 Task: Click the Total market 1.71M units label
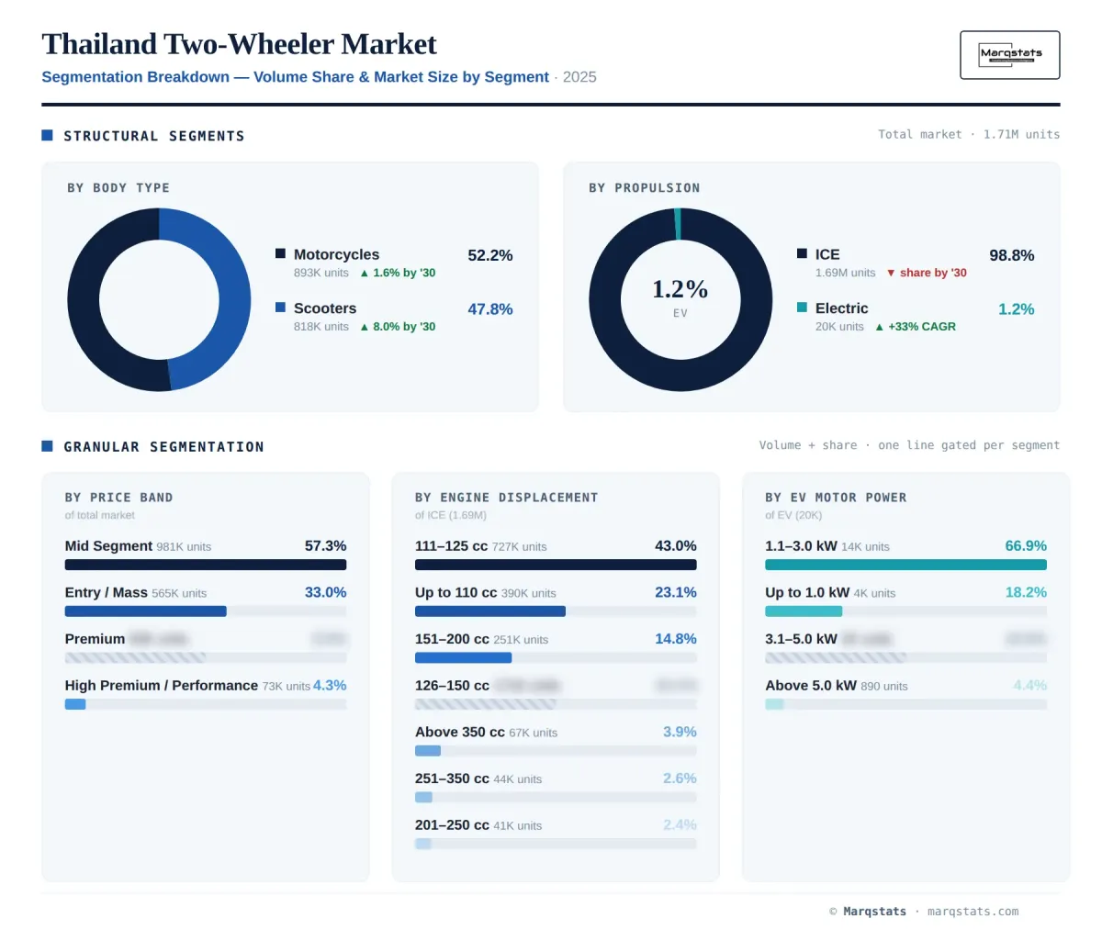point(969,134)
